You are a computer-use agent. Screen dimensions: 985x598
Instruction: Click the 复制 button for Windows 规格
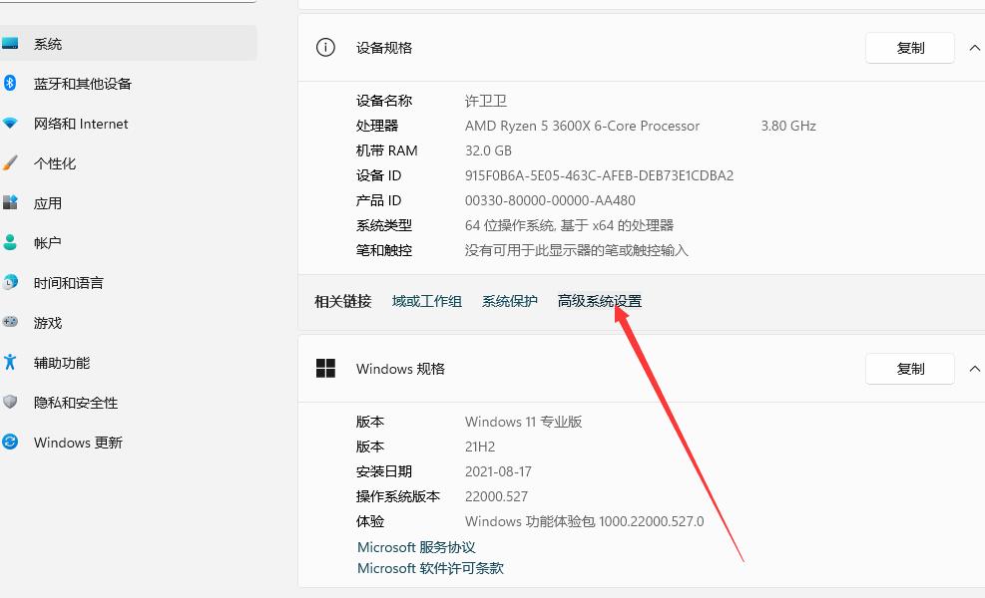tap(909, 368)
